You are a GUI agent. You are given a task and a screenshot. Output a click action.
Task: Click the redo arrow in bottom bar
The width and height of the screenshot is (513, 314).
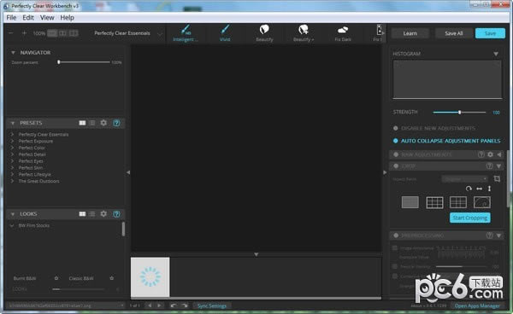click(x=185, y=305)
